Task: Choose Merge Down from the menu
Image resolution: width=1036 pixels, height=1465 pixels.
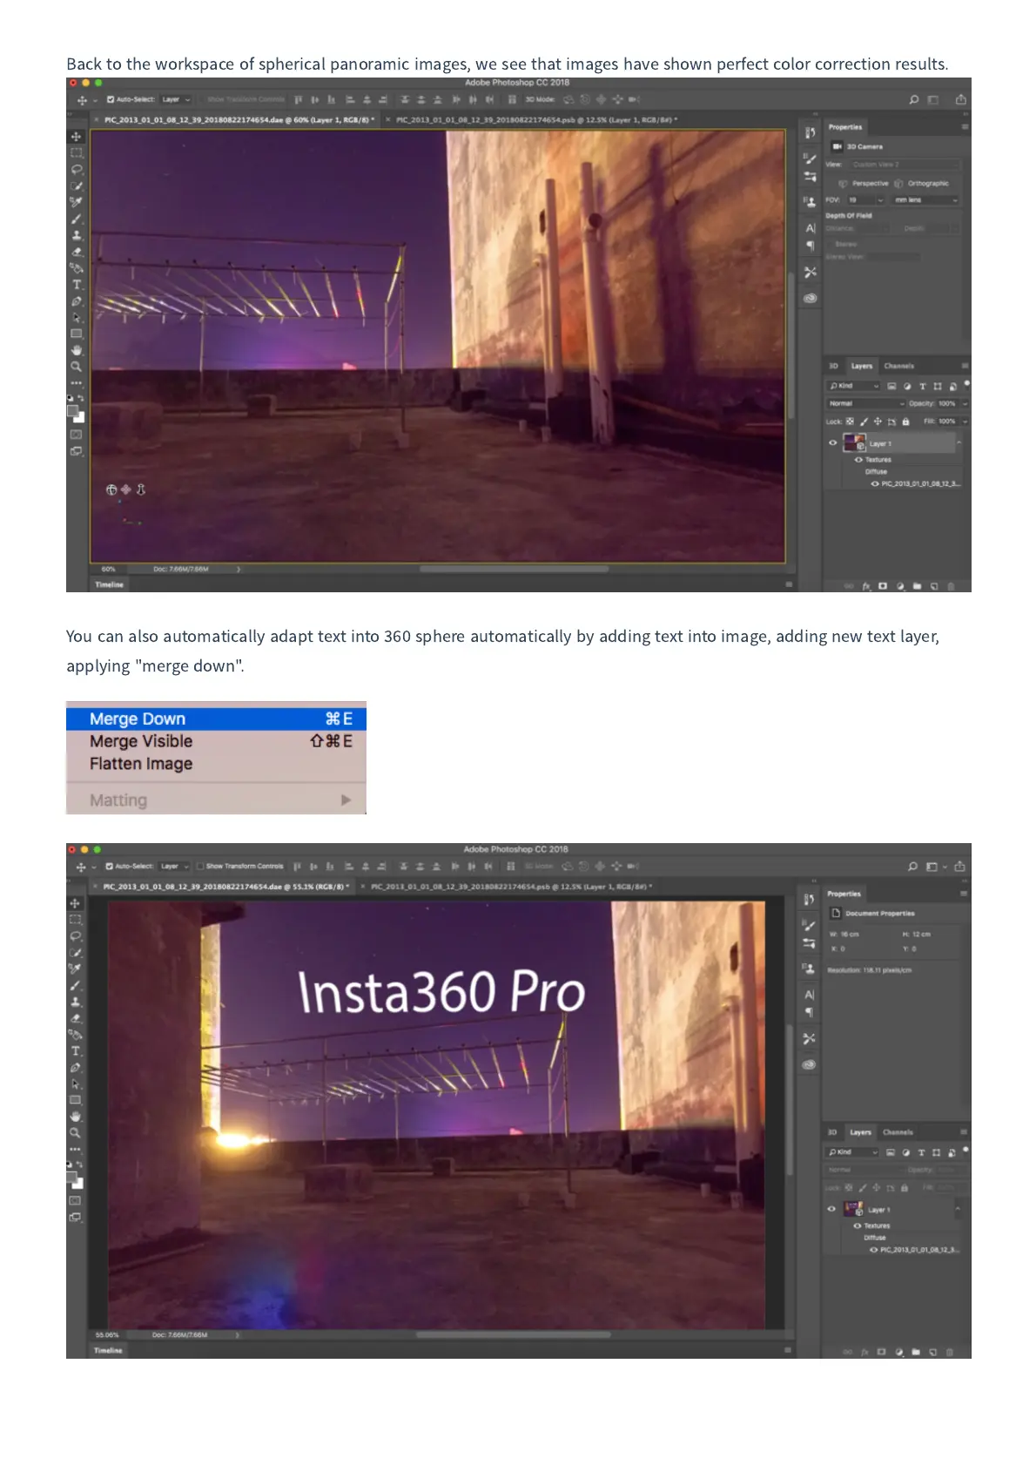Action: pos(216,719)
